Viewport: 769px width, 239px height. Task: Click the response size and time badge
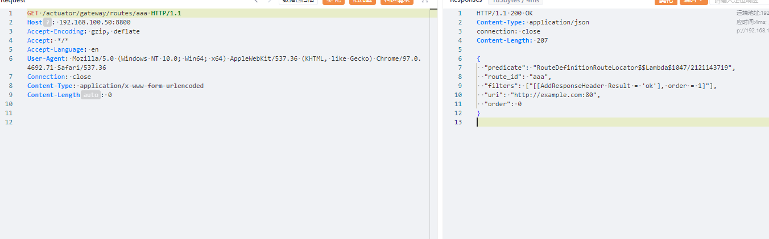pos(515,2)
